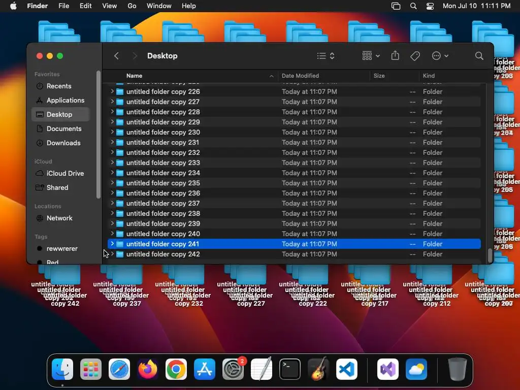
Task: Open Stage Manager icon in menu bar
Action: [396, 6]
